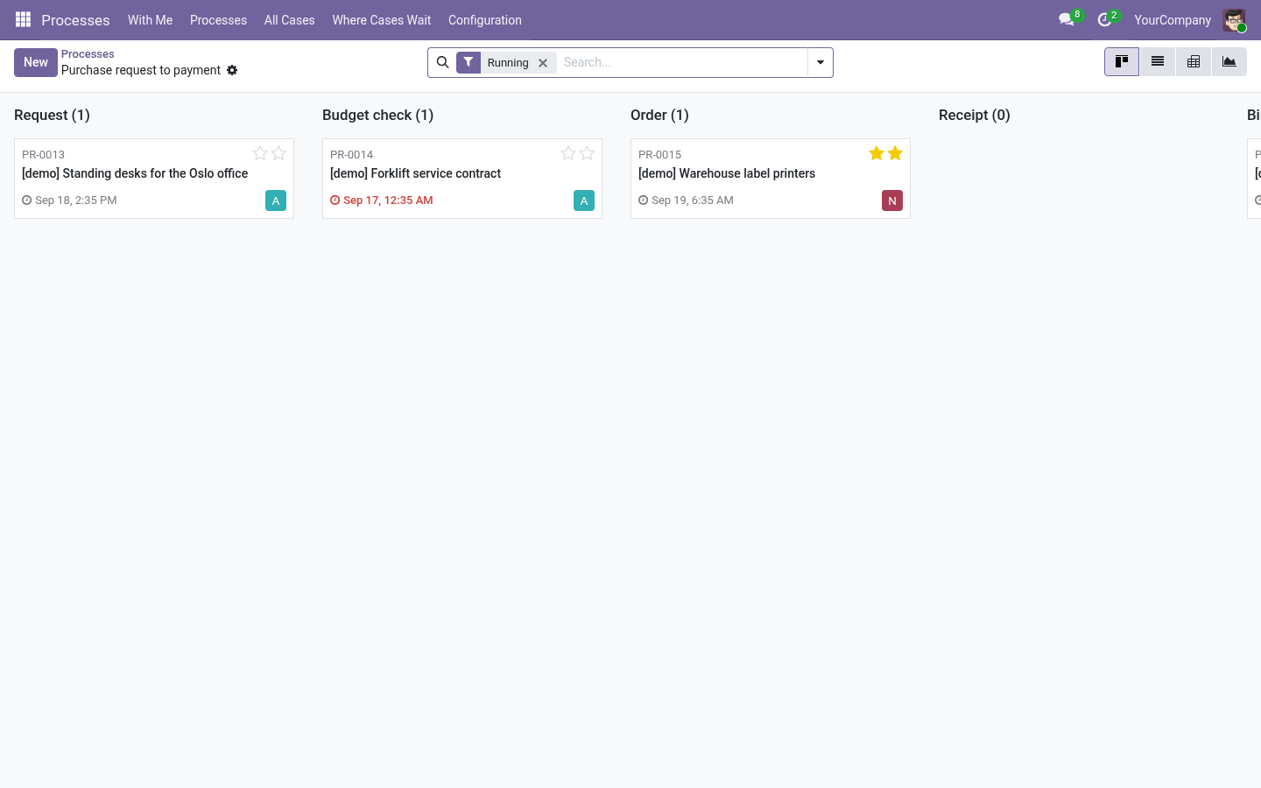Click avatar A on the Forklift service card
Viewport: 1261px width, 788px height.
point(584,201)
